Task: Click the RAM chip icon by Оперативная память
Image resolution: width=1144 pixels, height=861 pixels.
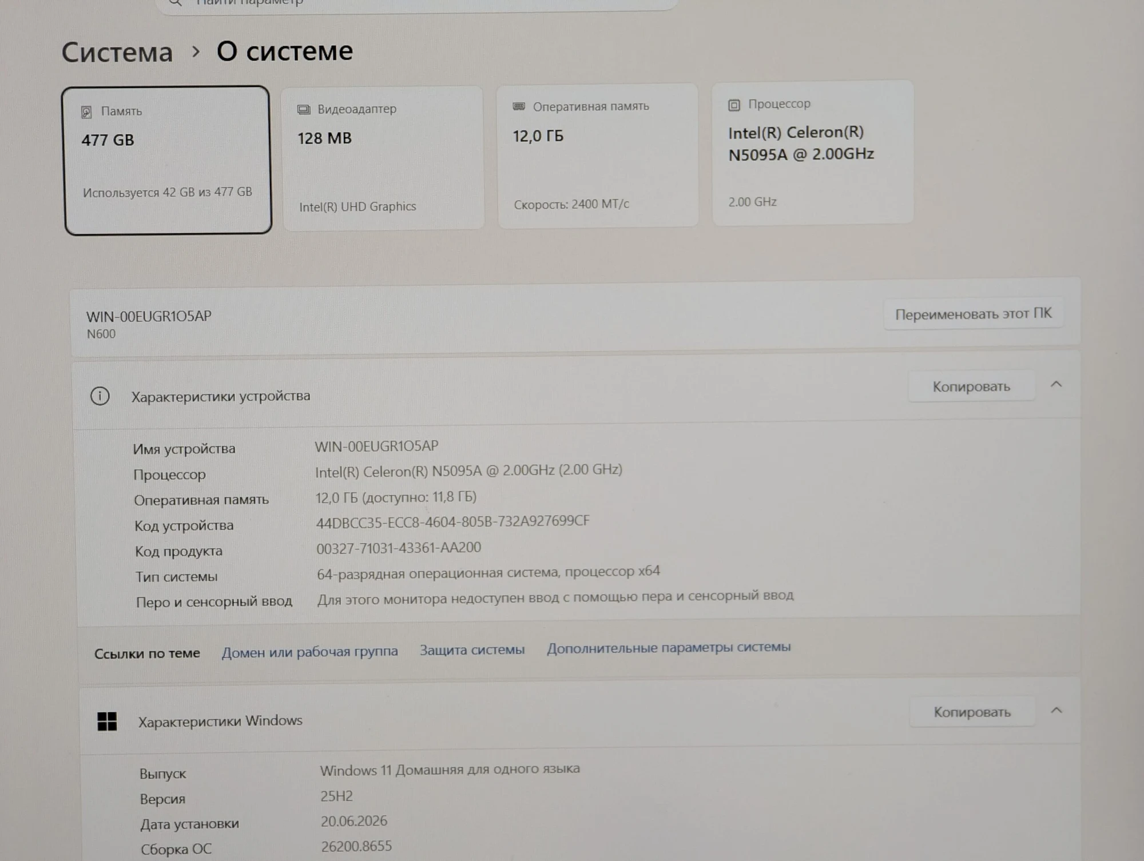Action: click(x=519, y=106)
